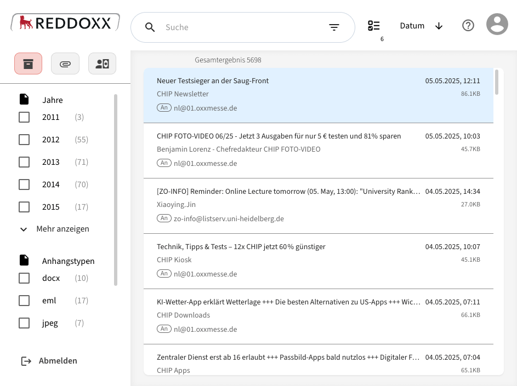Image resolution: width=517 pixels, height=386 pixels.
Task: Check the 2015 year filter
Action: (24, 207)
